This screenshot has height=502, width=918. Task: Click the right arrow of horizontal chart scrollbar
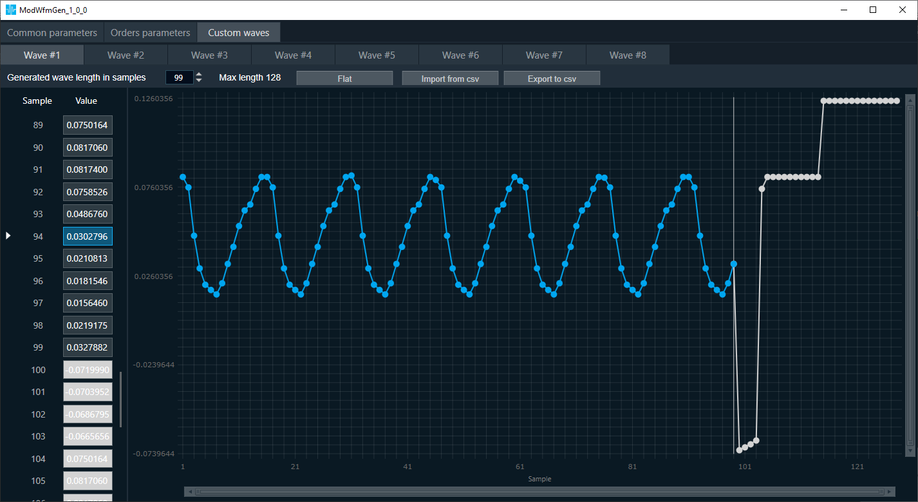(890, 492)
